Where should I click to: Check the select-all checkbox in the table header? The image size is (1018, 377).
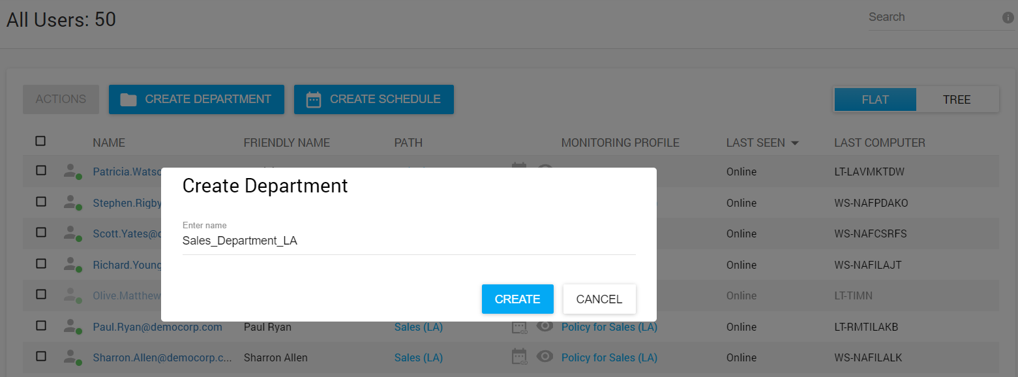coord(41,141)
